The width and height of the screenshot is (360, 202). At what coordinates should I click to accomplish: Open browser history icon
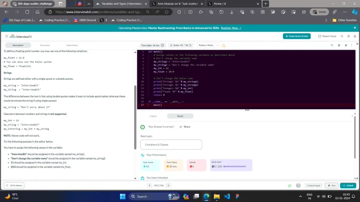click(221, 12)
